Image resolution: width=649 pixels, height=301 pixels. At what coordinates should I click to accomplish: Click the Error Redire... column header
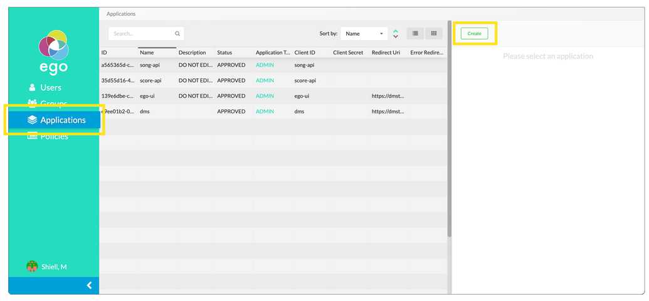click(x=427, y=53)
